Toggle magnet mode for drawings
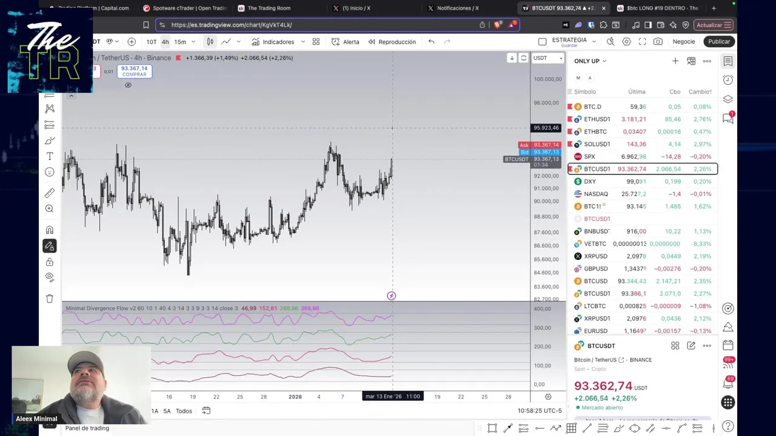This screenshot has height=436, width=776. (x=50, y=230)
